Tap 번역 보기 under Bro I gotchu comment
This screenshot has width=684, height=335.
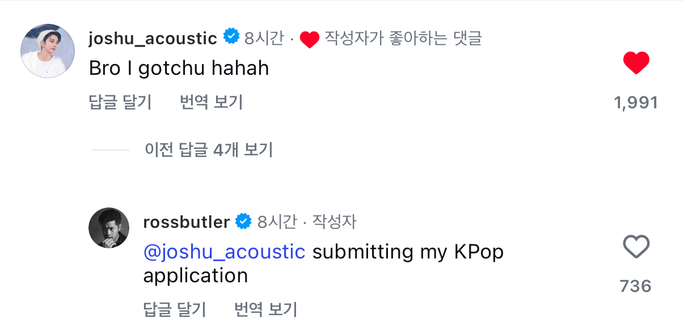click(x=211, y=102)
